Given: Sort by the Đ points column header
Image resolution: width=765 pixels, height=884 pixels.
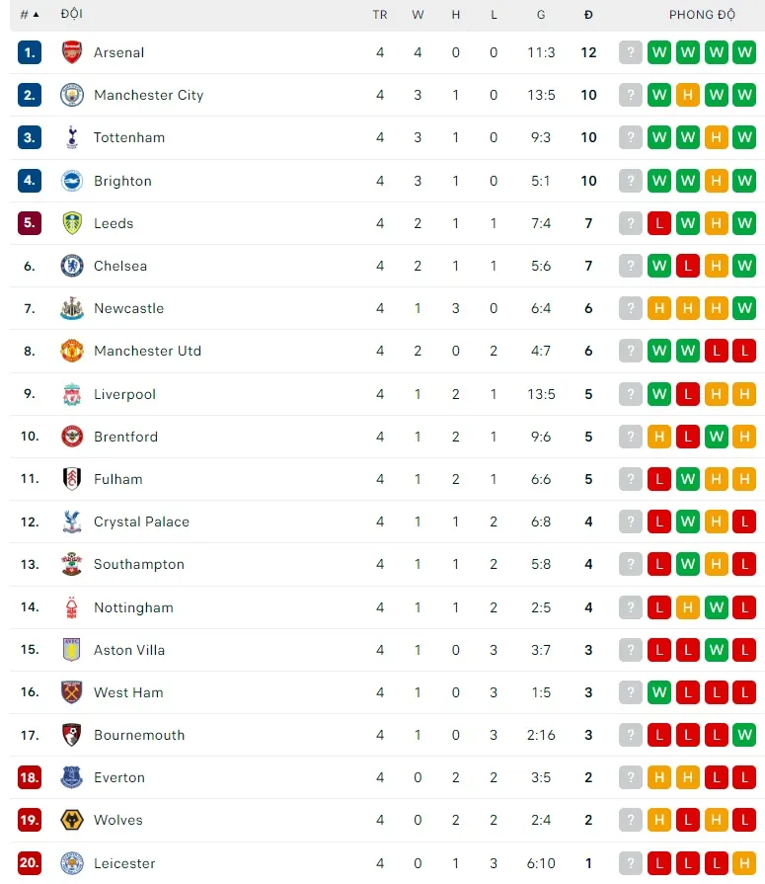Looking at the screenshot, I should click(x=588, y=15).
